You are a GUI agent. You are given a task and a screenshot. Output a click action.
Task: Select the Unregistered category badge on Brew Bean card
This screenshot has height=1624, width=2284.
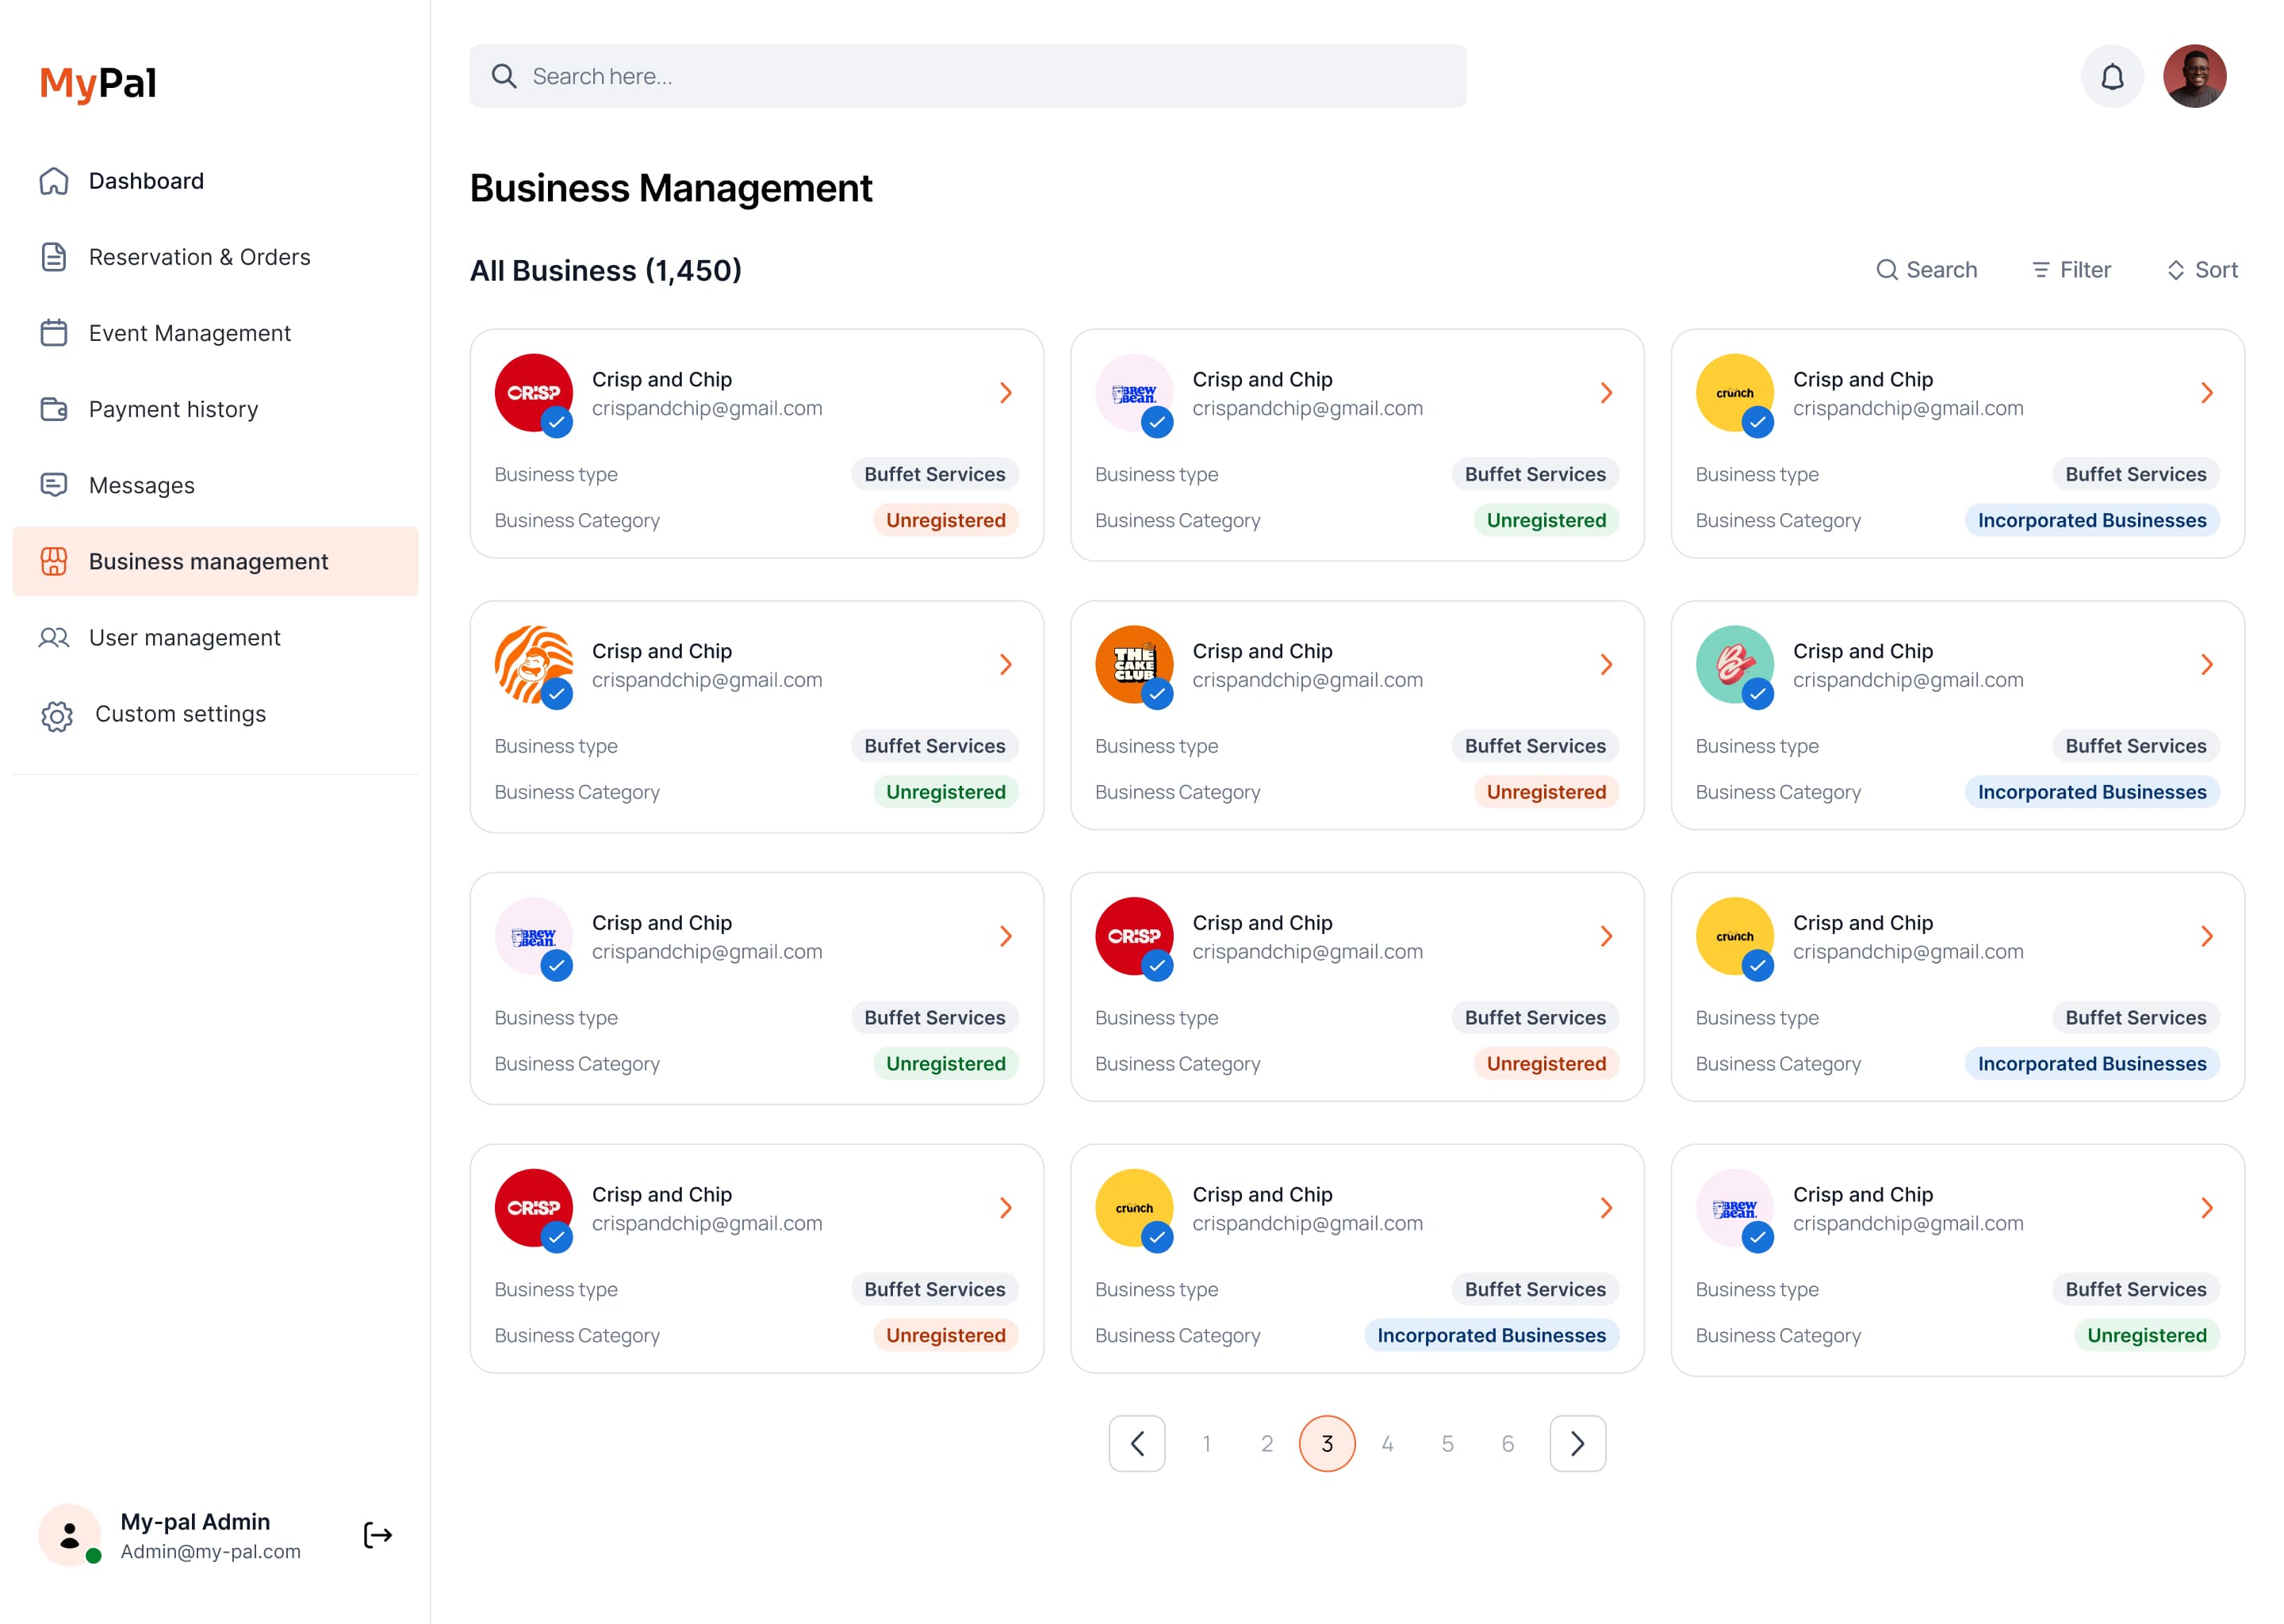click(x=1546, y=520)
